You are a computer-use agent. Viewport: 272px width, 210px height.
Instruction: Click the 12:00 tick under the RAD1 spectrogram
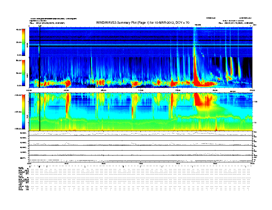(x=141, y=90)
